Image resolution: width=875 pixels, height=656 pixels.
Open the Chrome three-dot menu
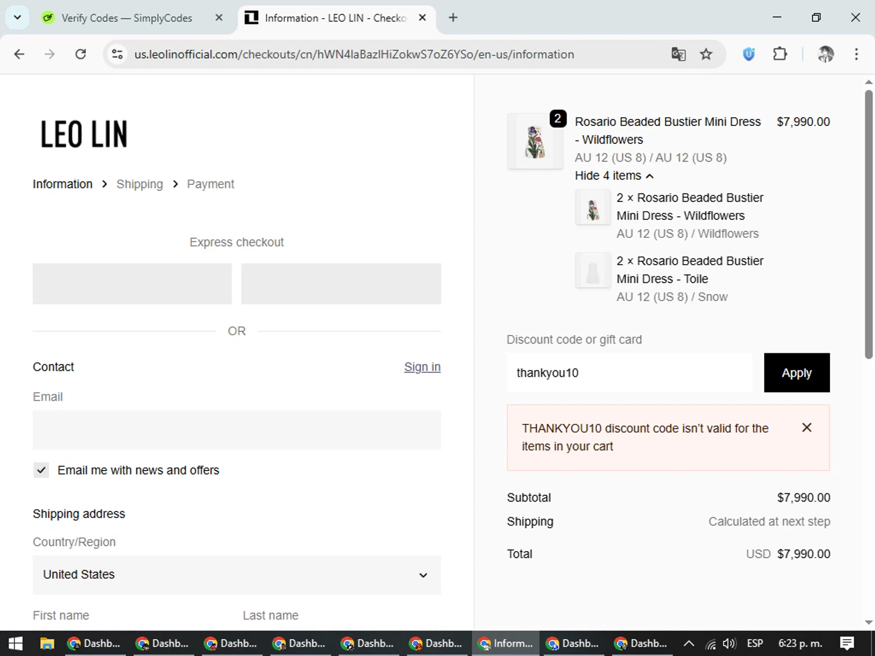point(856,54)
